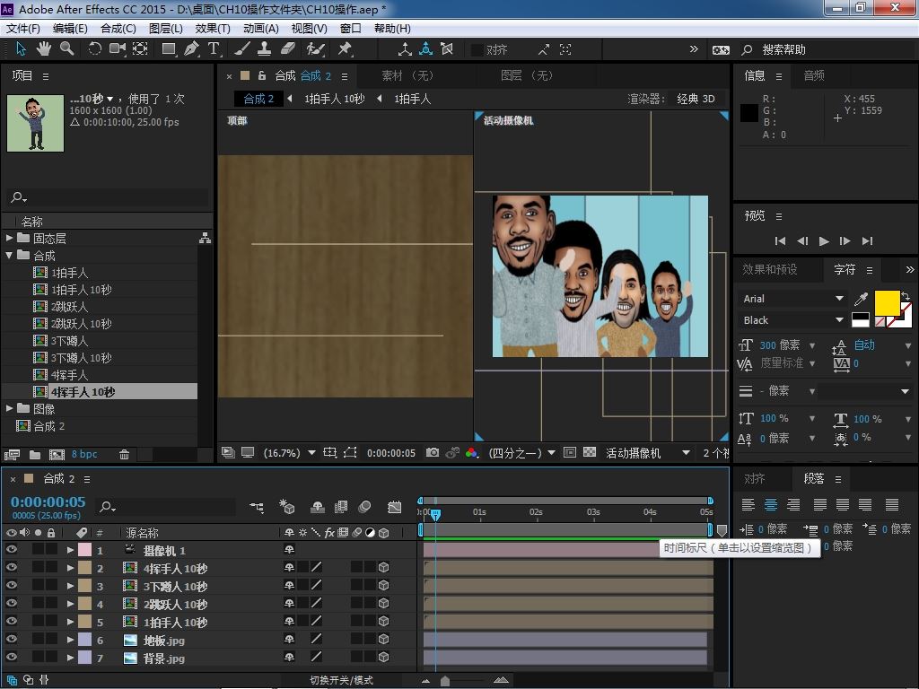Play the preview with the play button
The image size is (919, 689).
(824, 240)
